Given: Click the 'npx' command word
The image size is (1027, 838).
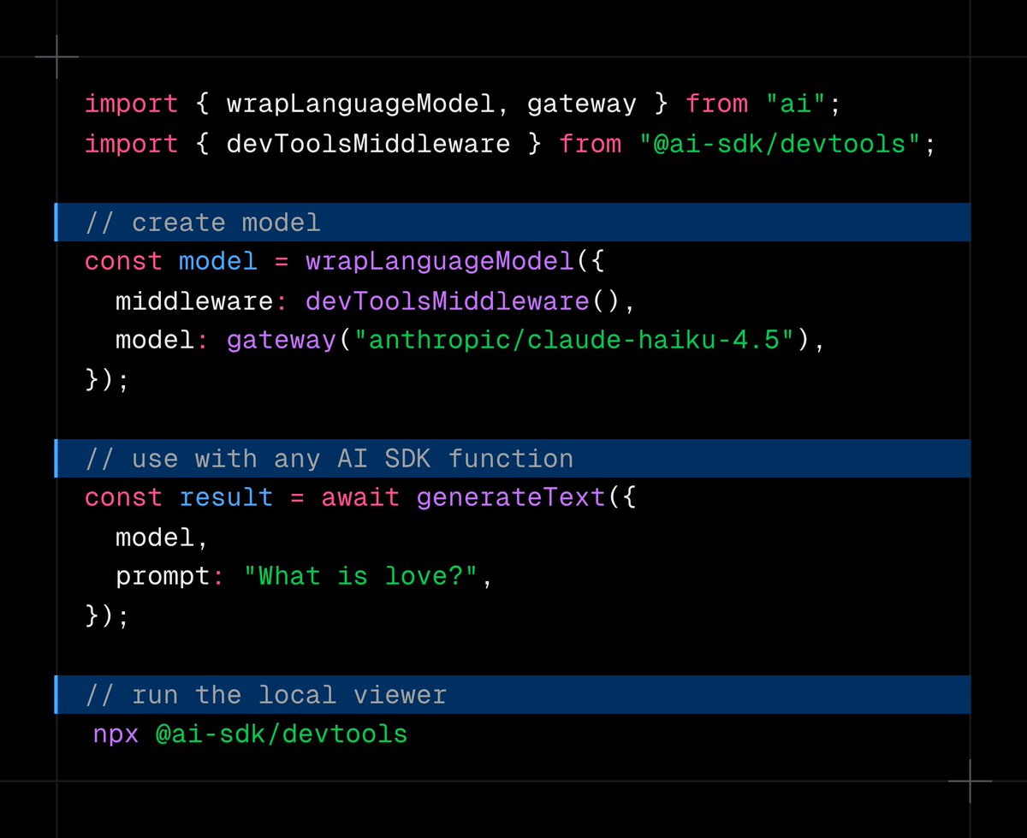Looking at the screenshot, I should [x=116, y=734].
